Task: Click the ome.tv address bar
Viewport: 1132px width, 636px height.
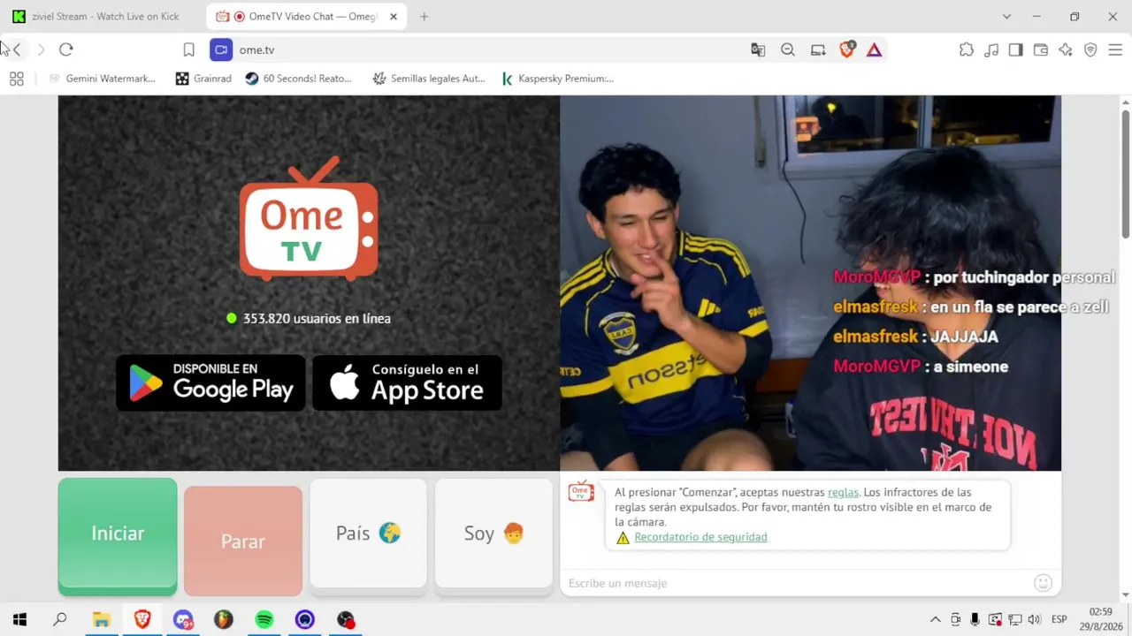Action: coord(486,50)
